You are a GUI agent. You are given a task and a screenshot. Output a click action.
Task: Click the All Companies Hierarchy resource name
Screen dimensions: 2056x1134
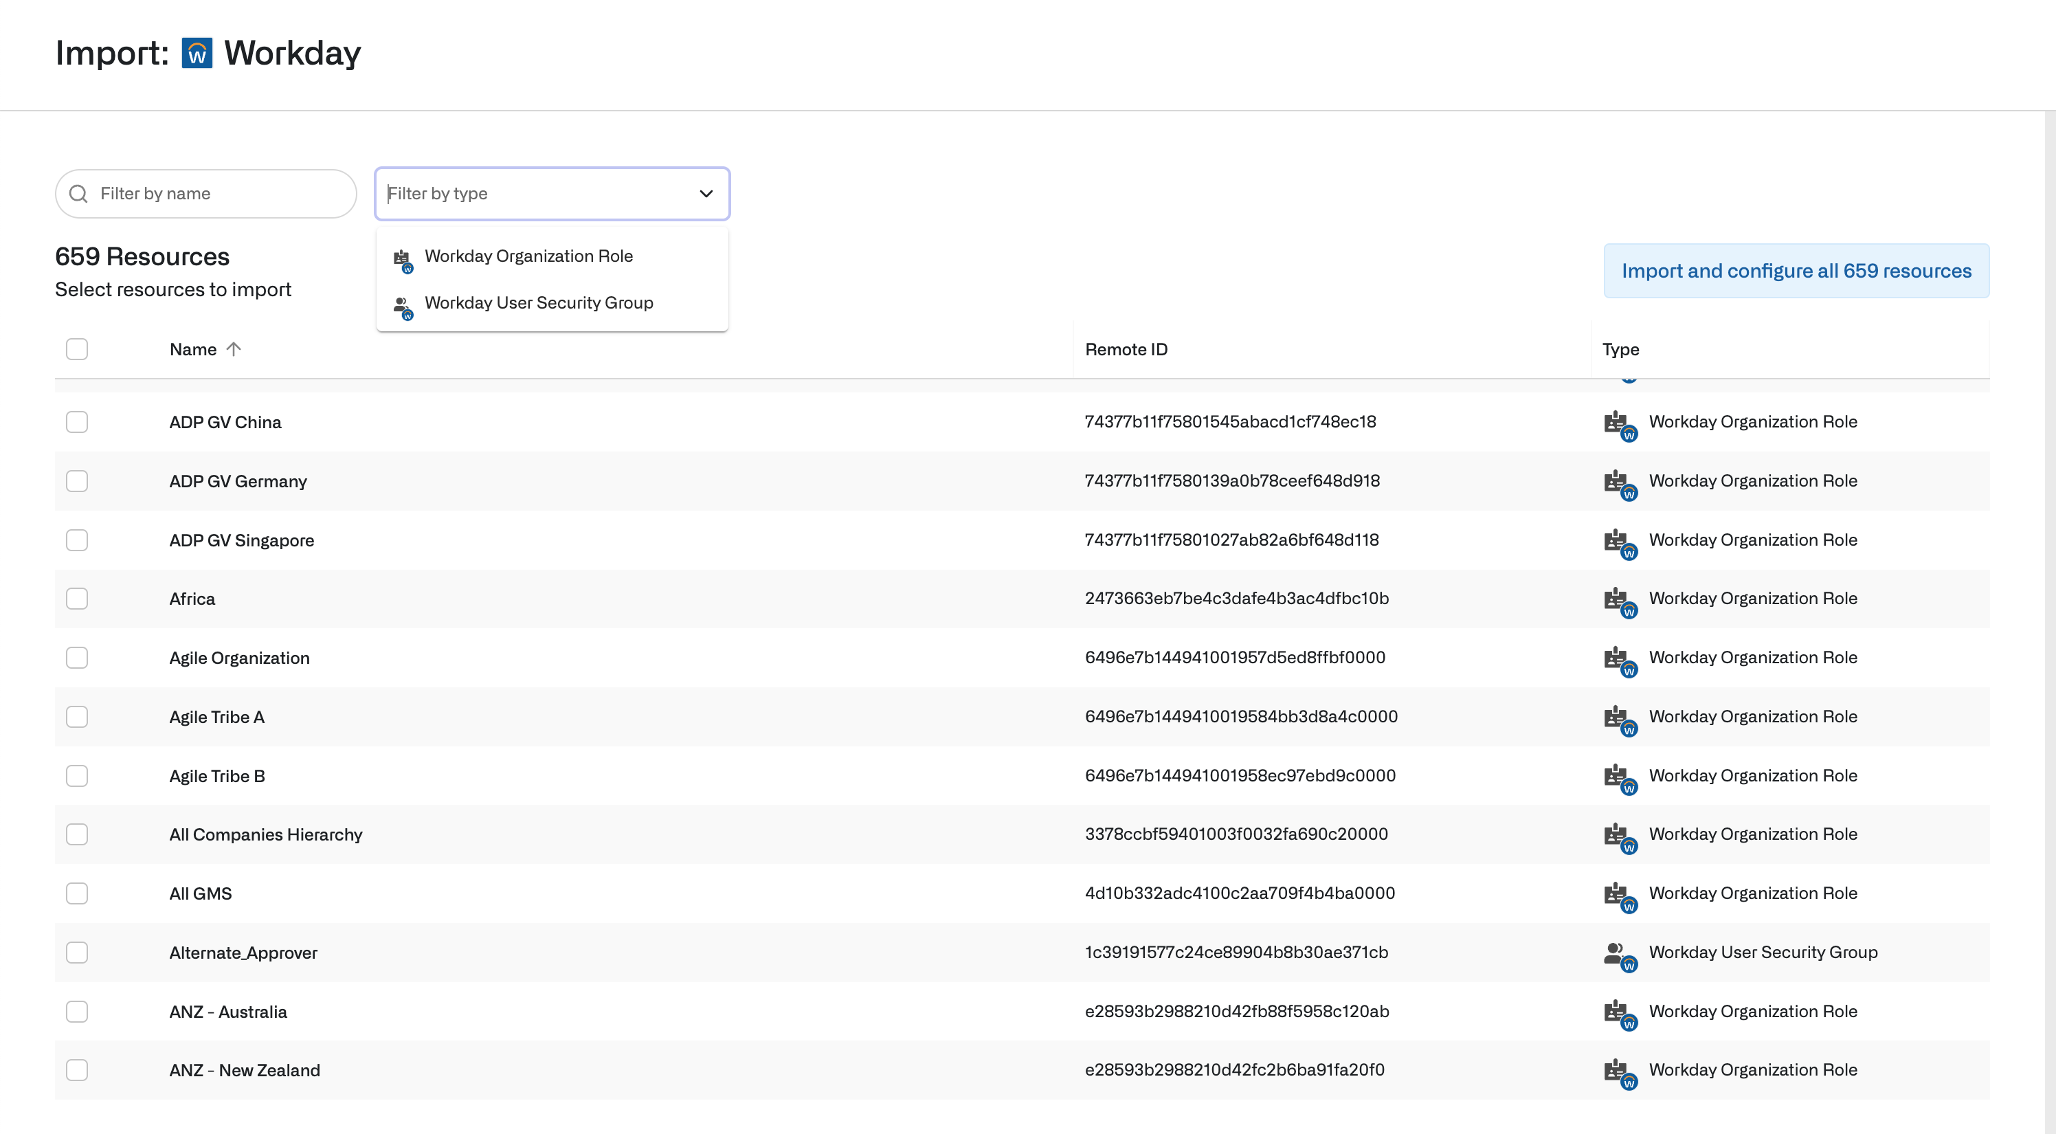266,835
